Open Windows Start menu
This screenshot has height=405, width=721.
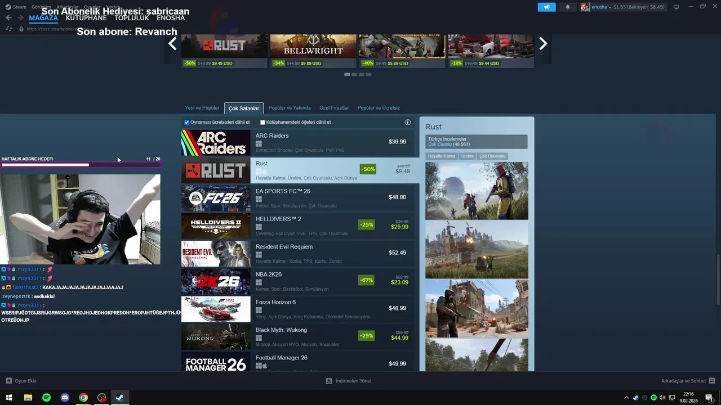(x=9, y=398)
